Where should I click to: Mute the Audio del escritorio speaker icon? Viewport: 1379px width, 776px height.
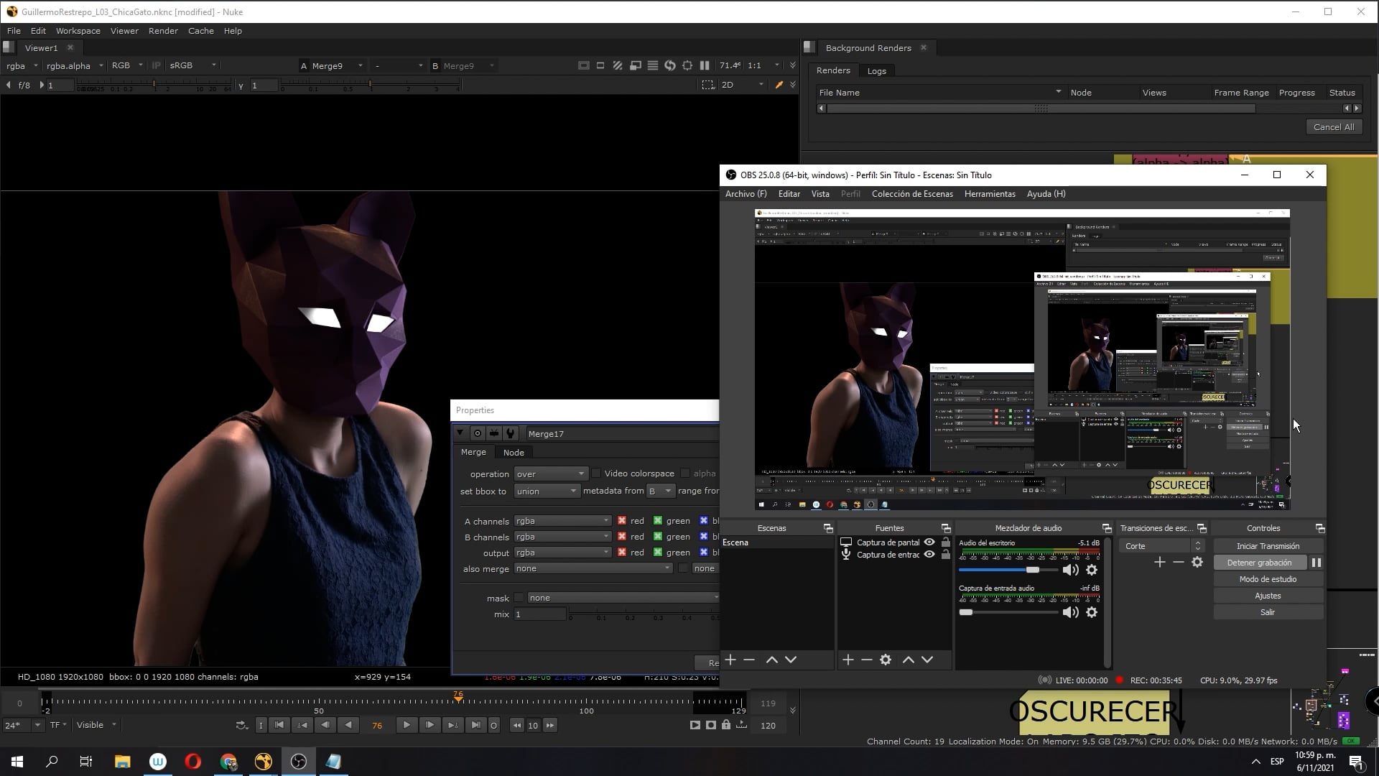pos(1070,570)
